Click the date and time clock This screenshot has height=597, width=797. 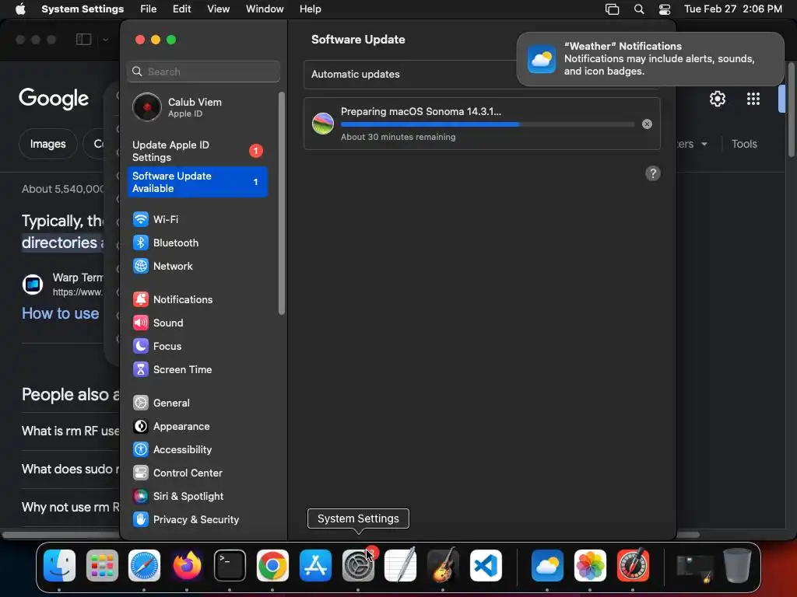[733, 9]
